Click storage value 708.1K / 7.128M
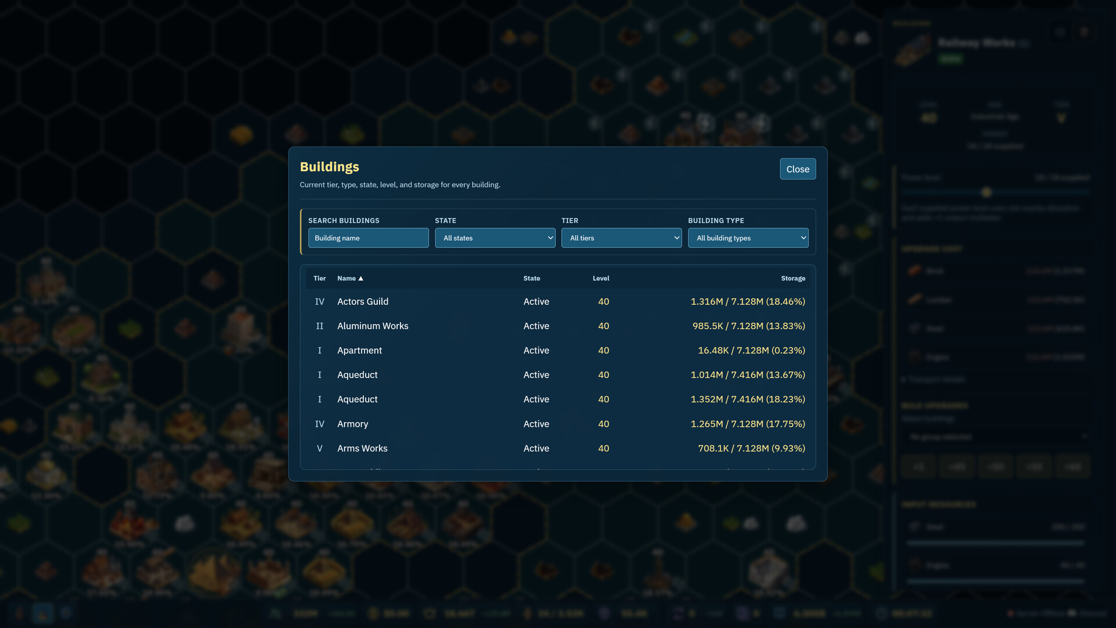This screenshot has height=628, width=1116. 751,448
